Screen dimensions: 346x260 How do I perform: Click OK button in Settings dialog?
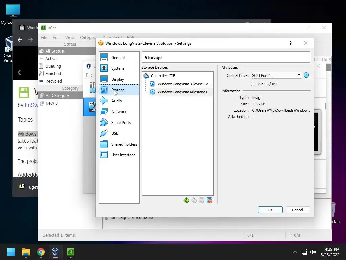pos(270,210)
